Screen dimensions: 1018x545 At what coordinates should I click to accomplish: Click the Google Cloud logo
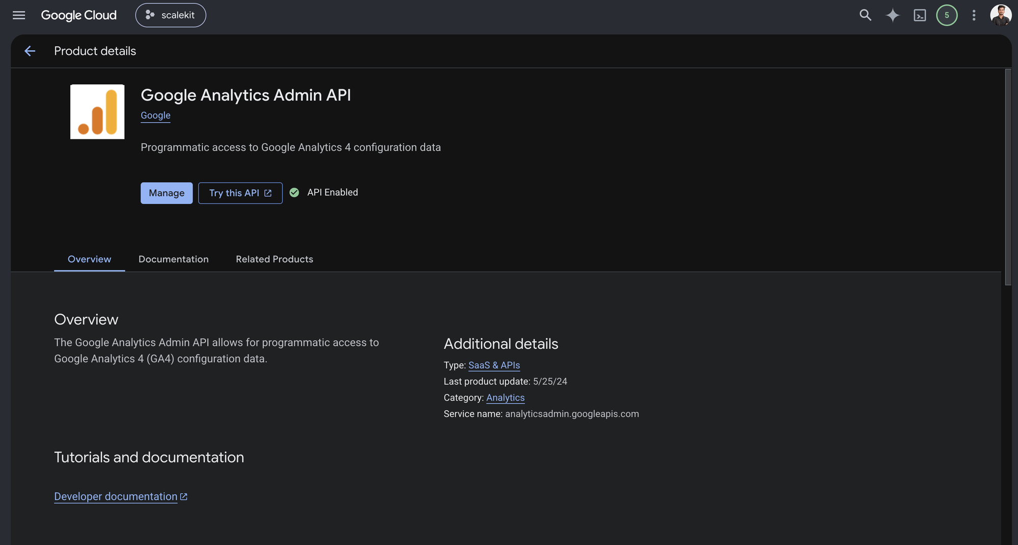click(x=79, y=15)
